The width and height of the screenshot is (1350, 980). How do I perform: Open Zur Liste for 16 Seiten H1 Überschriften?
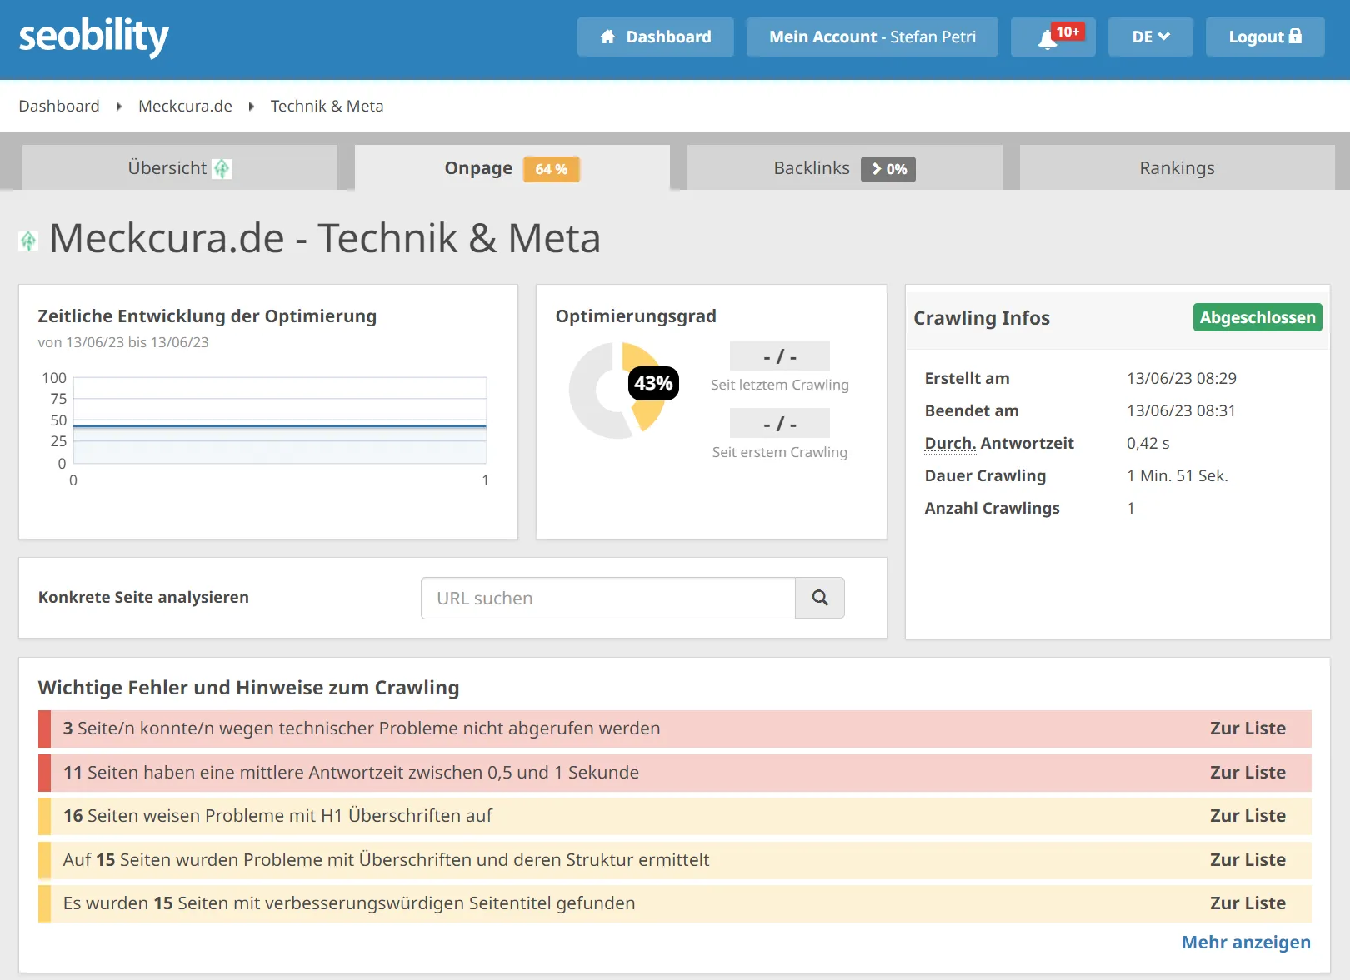(1247, 816)
